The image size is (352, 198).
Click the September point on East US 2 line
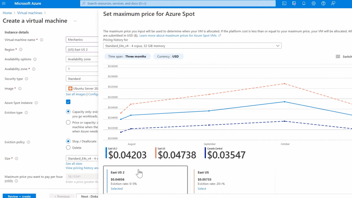[x=209, y=111]
